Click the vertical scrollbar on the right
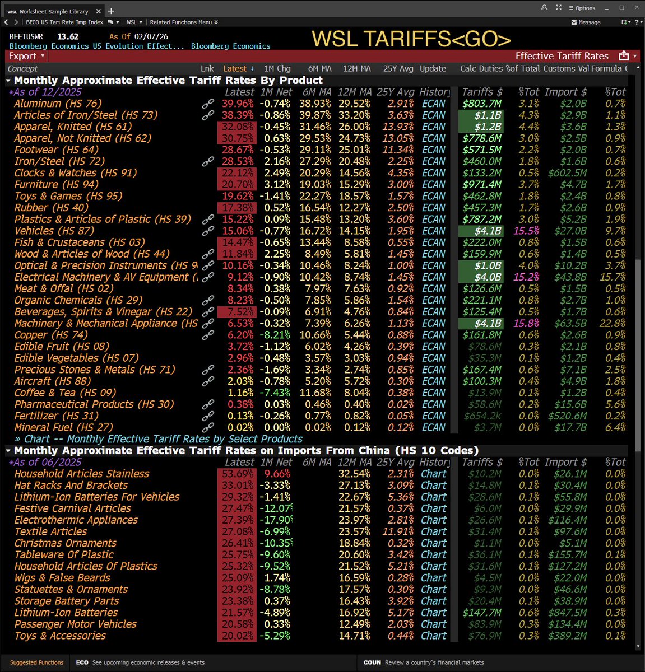 click(637, 356)
